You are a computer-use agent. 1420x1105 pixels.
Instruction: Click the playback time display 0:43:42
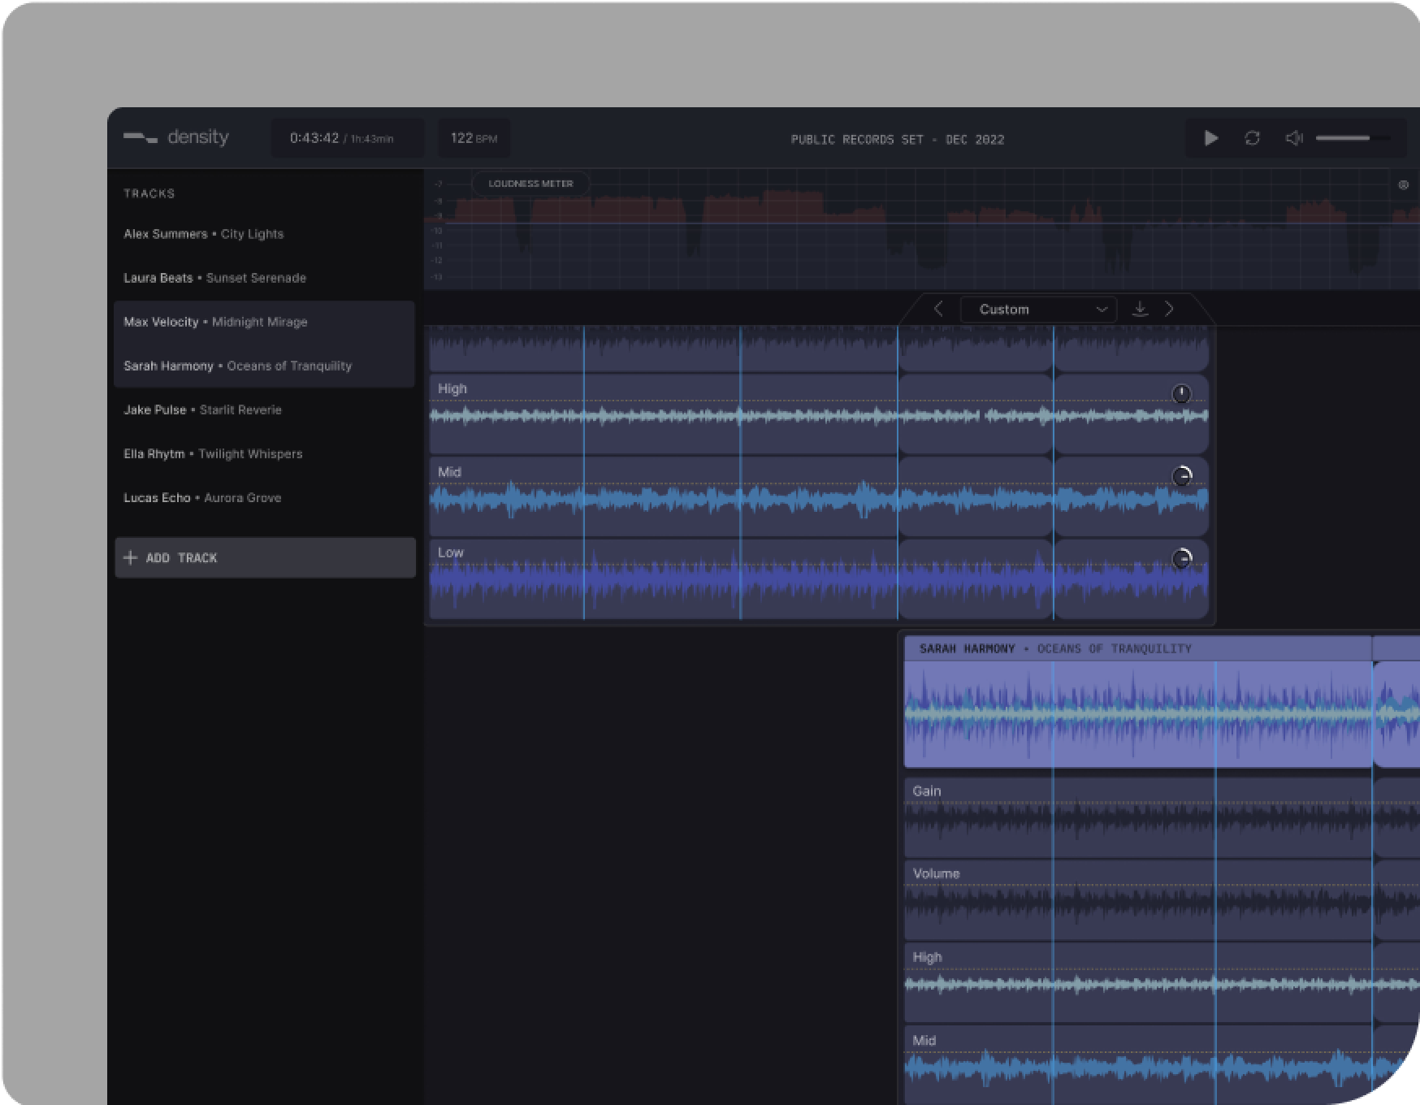coord(348,137)
